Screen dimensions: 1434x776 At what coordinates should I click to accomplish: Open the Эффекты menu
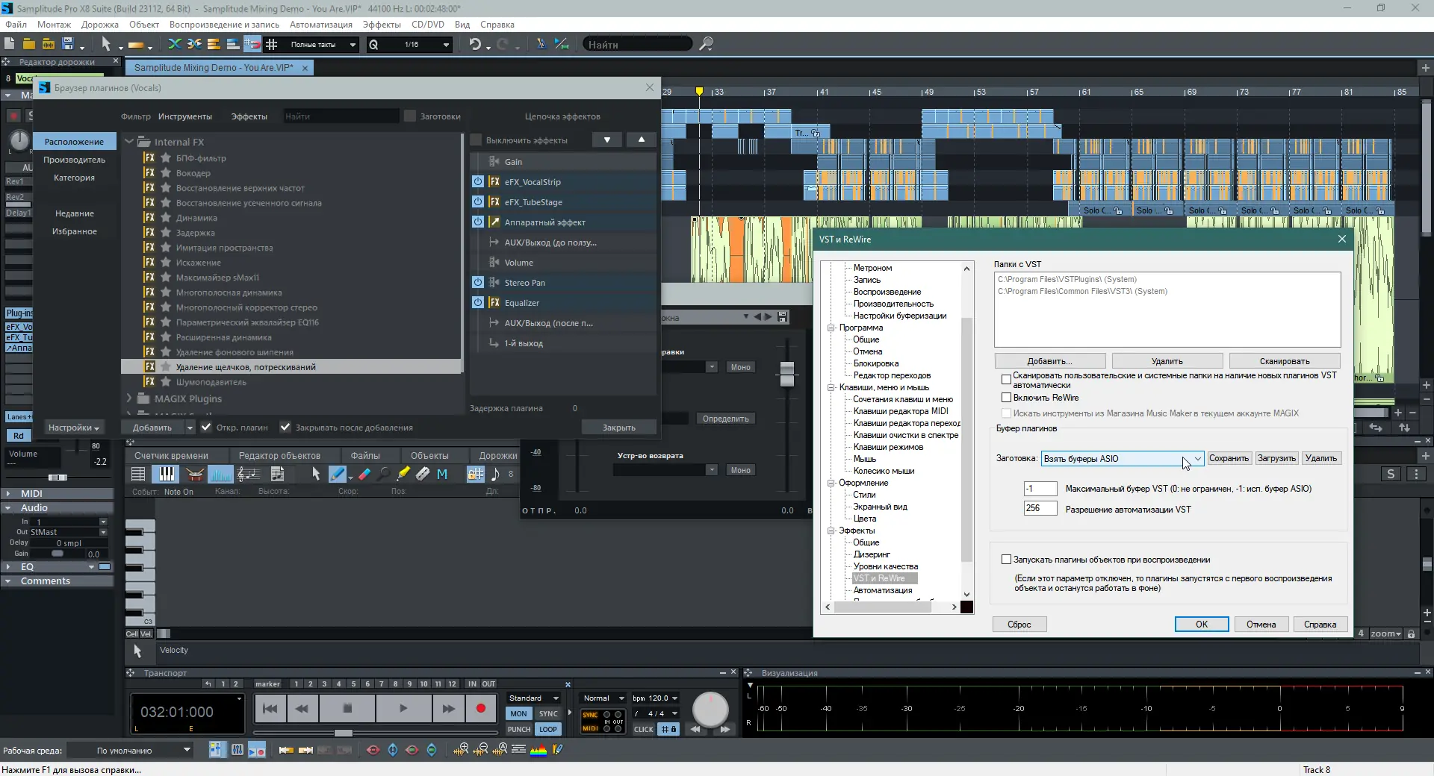coord(381,25)
